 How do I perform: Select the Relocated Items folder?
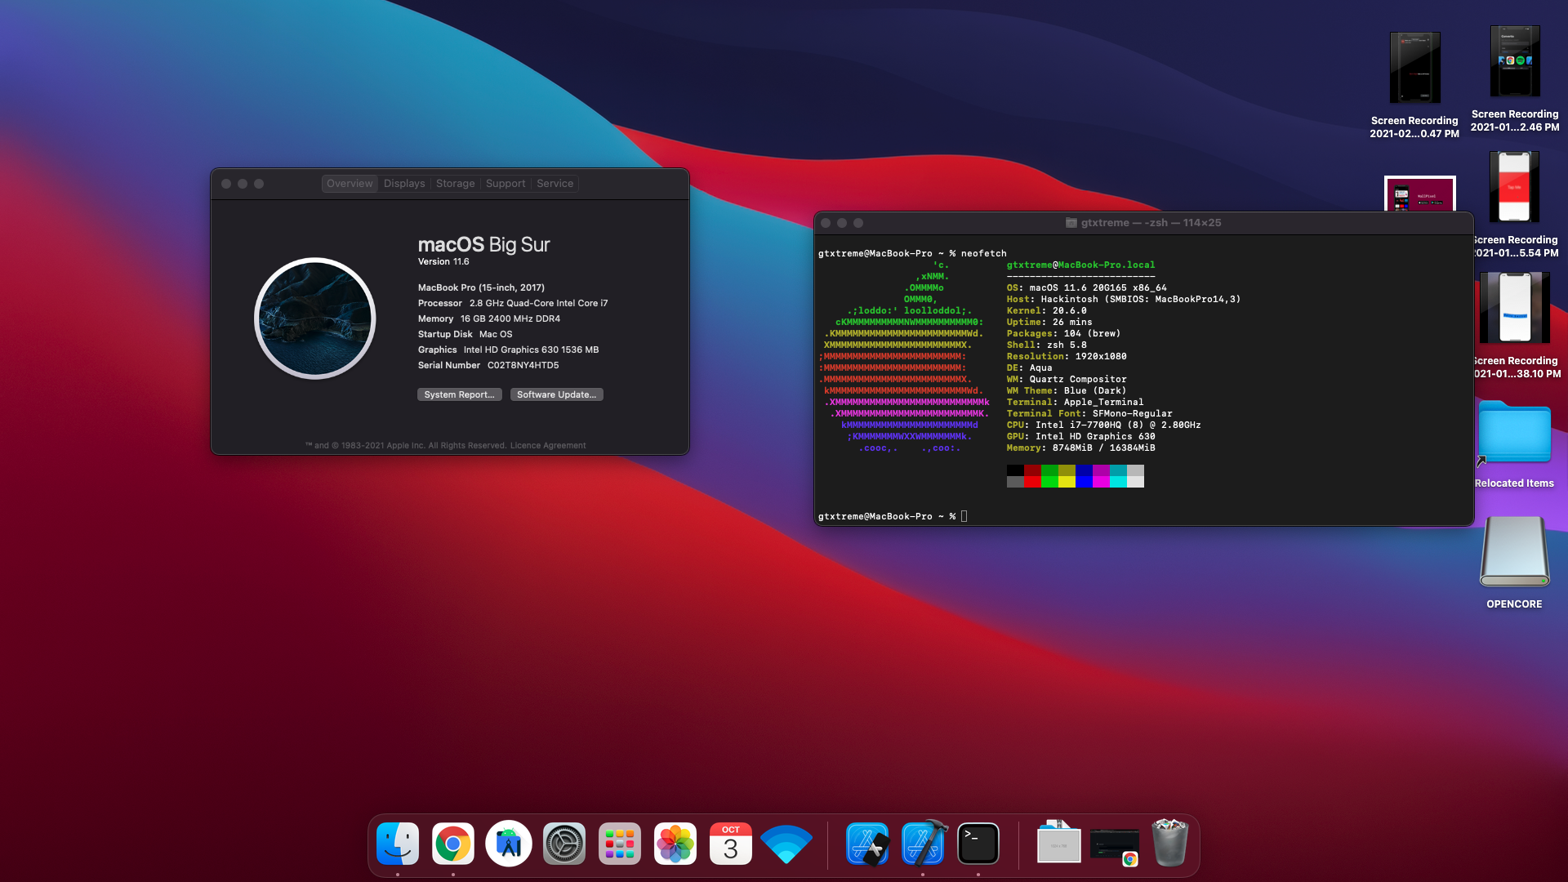click(1514, 433)
